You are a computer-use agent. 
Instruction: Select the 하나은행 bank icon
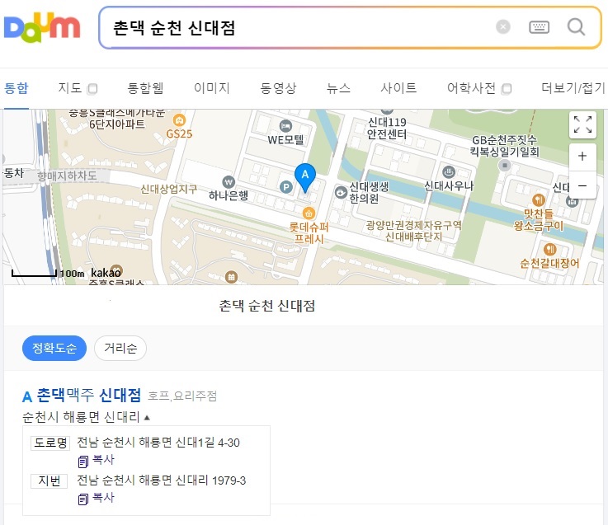pos(229,181)
